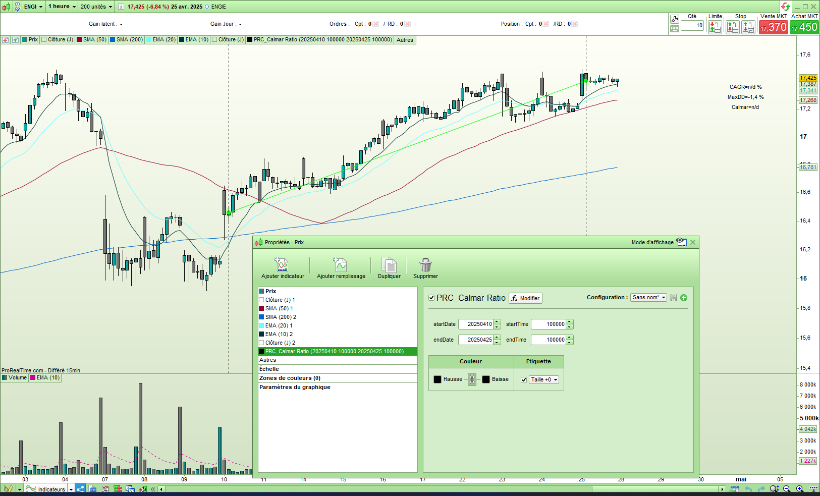Click the endDate input field
This screenshot has width=820, height=496.
[x=476, y=340]
